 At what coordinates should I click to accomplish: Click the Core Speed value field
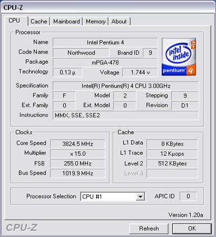click(x=77, y=144)
